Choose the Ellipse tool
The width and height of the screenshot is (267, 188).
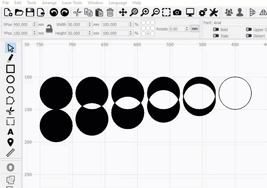(x=10, y=79)
